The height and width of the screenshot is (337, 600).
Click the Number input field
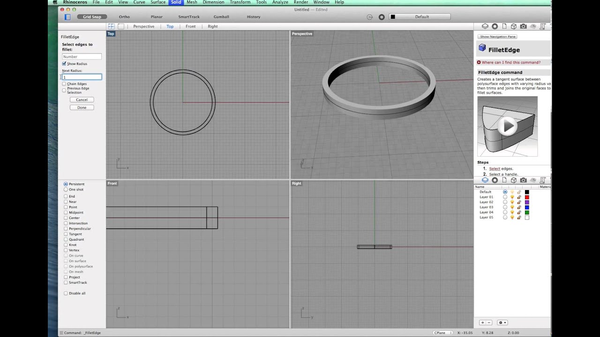pyautogui.click(x=82, y=57)
